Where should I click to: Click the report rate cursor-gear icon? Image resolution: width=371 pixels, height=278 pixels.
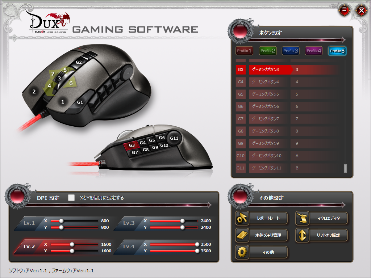pyautogui.click(x=242, y=218)
